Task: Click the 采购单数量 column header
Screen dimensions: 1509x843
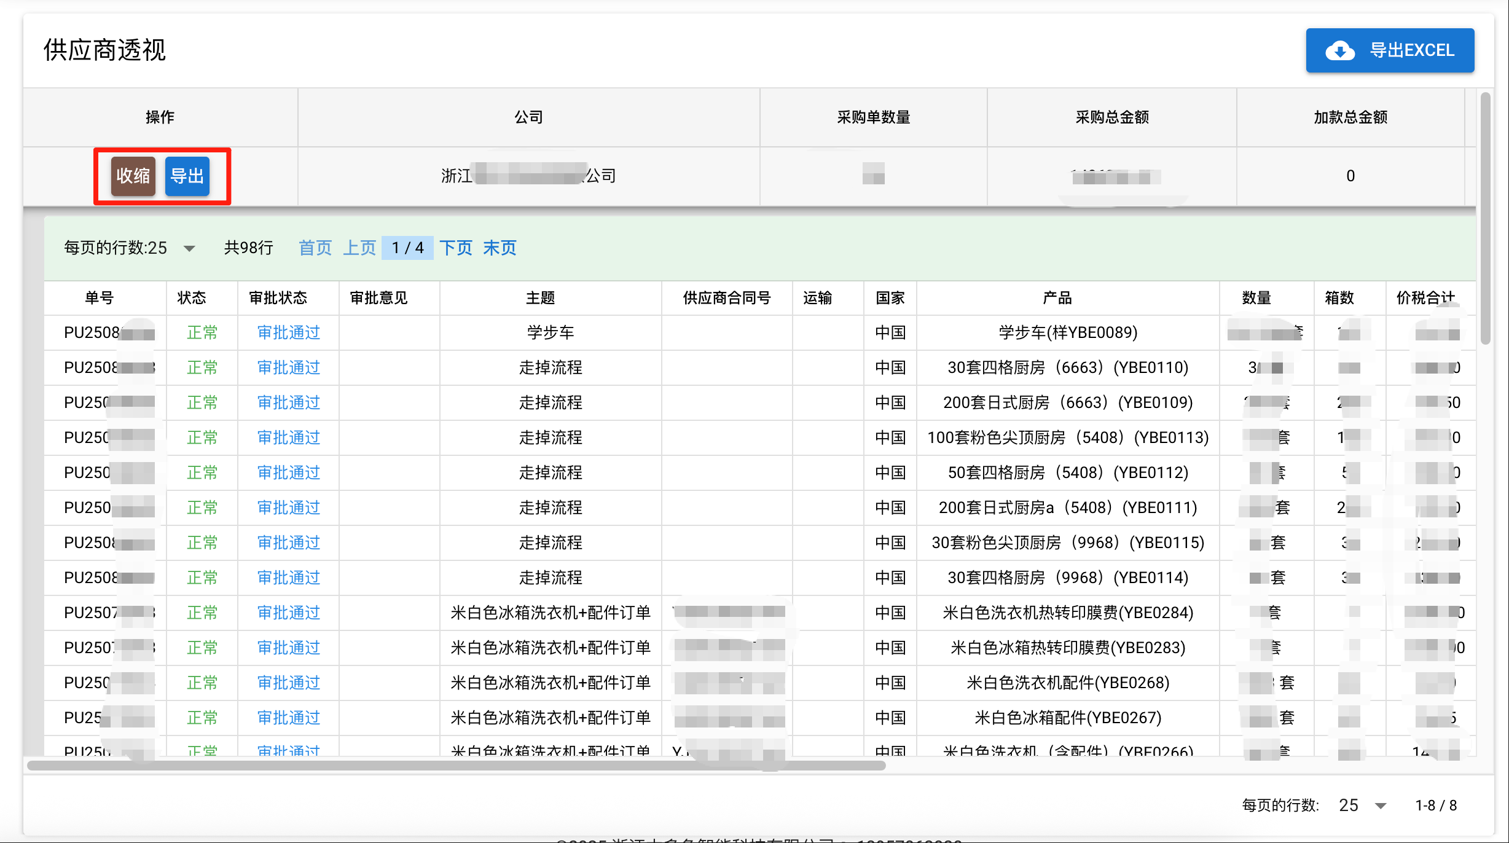Action: (873, 117)
